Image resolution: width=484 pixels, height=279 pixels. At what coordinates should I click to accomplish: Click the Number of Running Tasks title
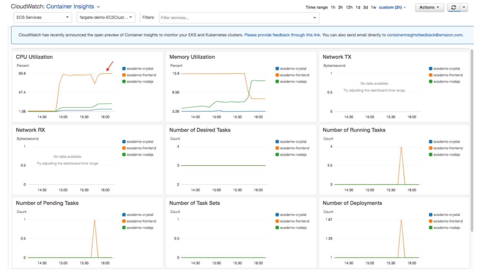point(354,130)
